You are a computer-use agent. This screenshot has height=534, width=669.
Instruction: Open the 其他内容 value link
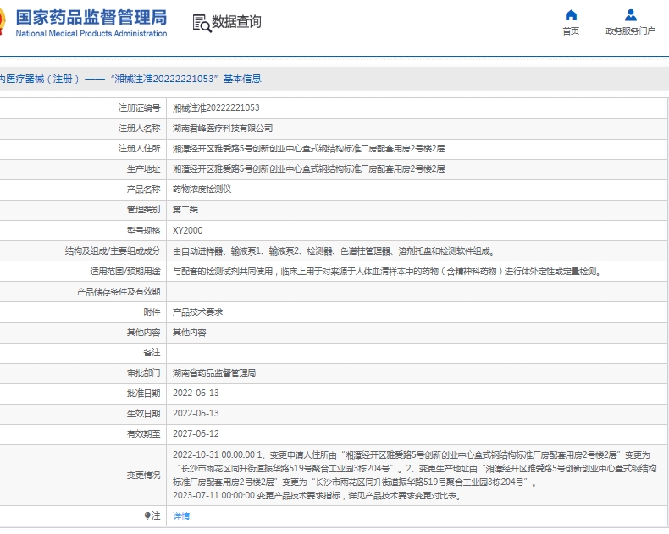coord(190,333)
